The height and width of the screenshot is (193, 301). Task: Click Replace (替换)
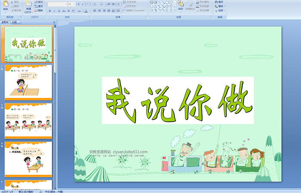[220, 6]
